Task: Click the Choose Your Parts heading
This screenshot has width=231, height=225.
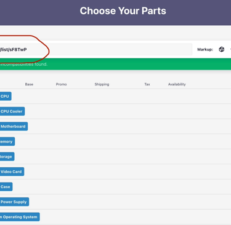Action: (123, 11)
